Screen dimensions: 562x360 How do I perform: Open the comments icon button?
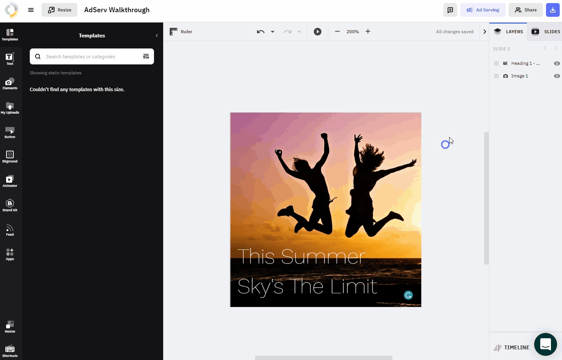tap(450, 10)
